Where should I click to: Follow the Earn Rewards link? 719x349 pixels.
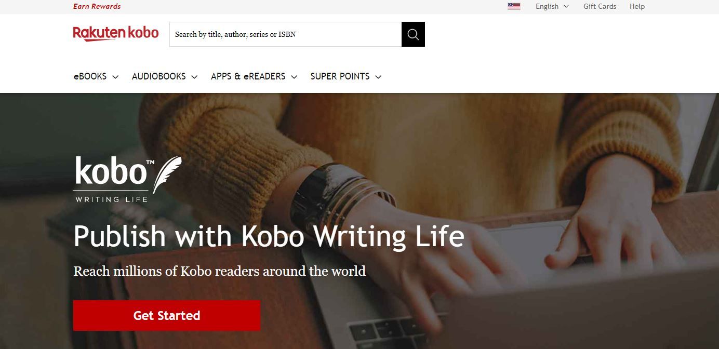[x=97, y=6]
